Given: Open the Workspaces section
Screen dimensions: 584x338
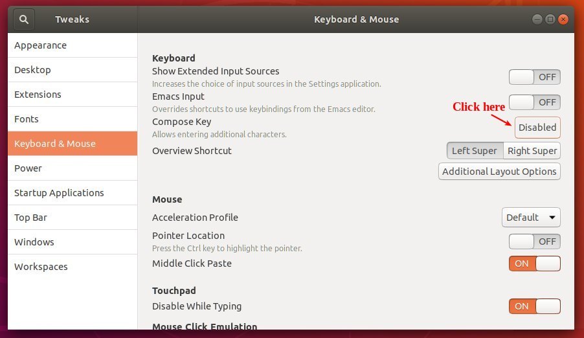Looking at the screenshot, I should point(73,266).
